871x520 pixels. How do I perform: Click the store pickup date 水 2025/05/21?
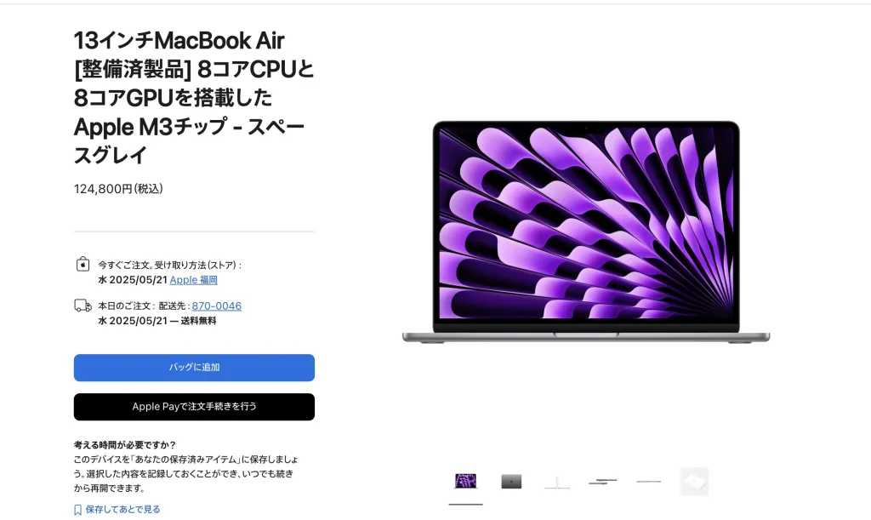tap(133, 280)
